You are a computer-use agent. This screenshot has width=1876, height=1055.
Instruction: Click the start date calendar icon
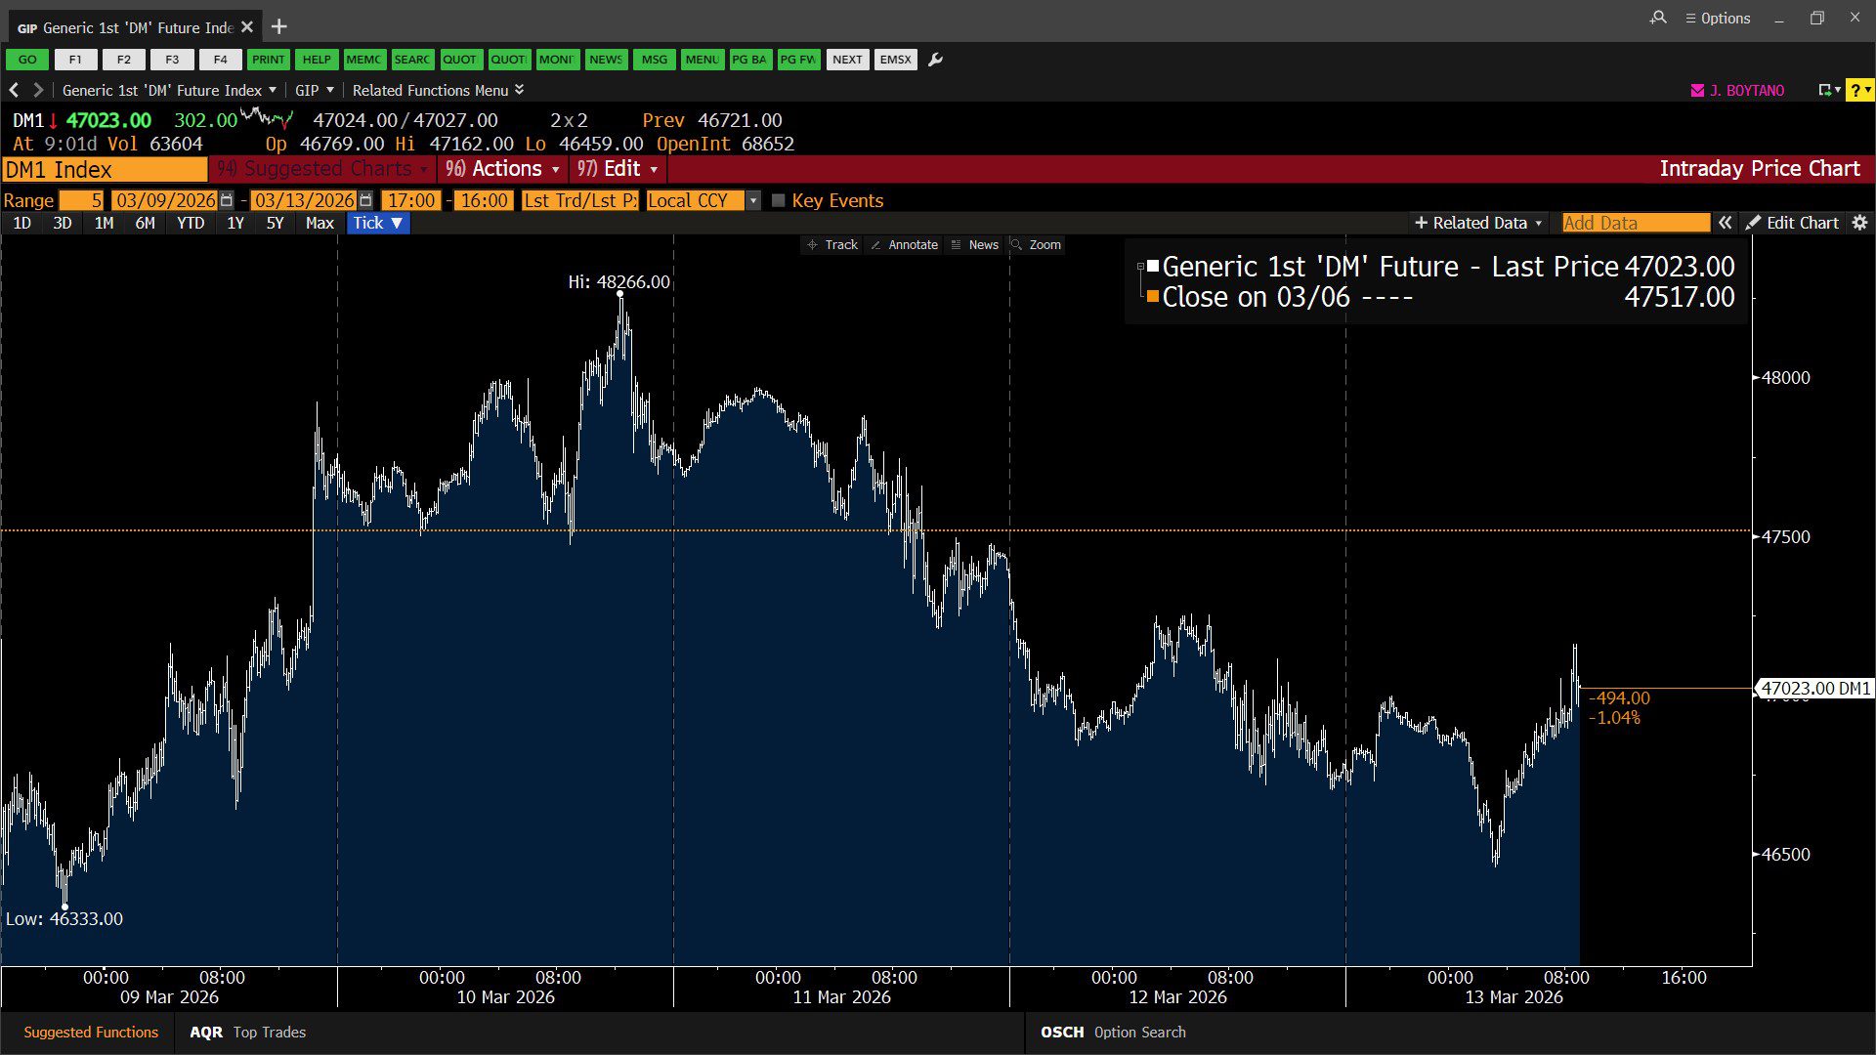click(227, 200)
